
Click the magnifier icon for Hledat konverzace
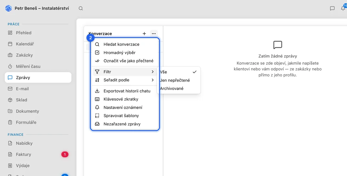pos(97,44)
